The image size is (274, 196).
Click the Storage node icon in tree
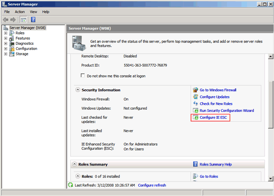pos(12,54)
